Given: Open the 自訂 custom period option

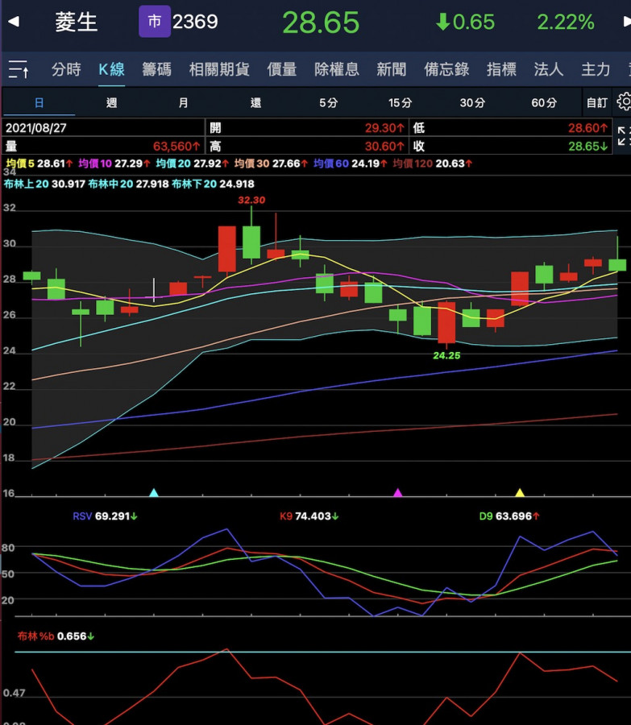Looking at the screenshot, I should pos(597,103).
